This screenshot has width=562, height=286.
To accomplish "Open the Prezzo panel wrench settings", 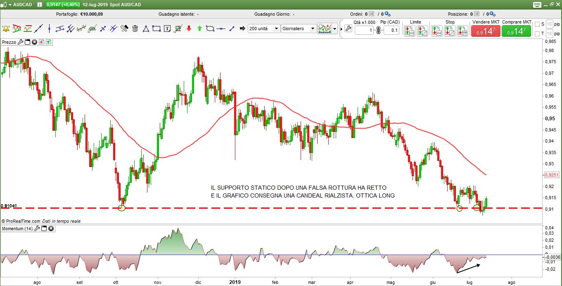I will [20, 42].
